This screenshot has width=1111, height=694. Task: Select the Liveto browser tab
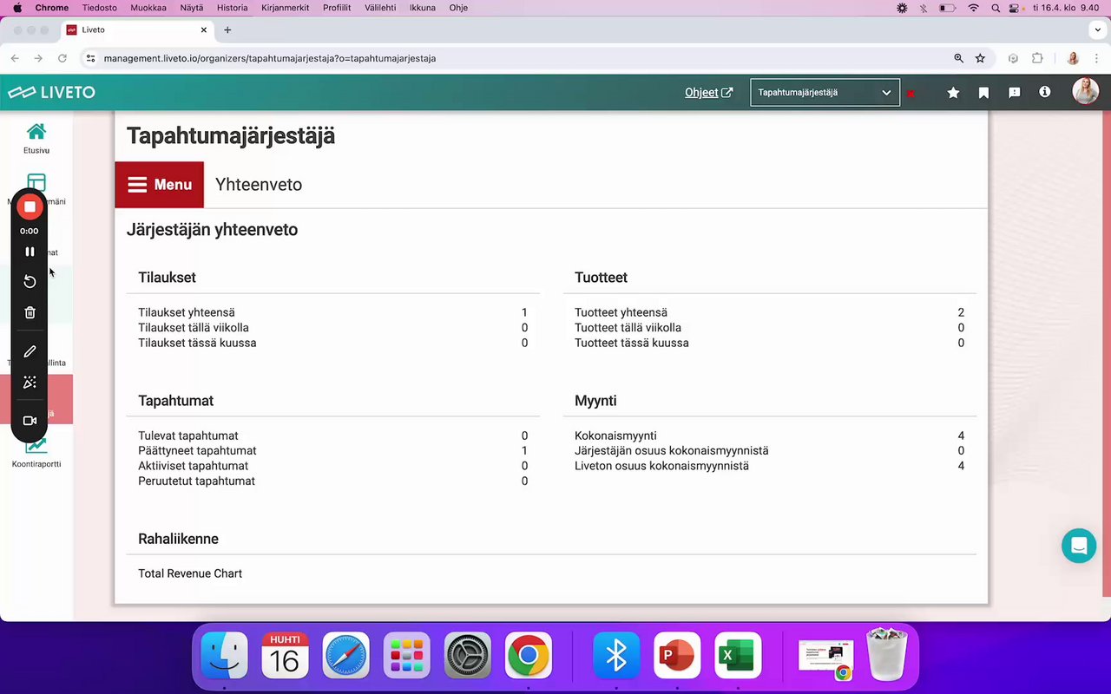[137, 29]
